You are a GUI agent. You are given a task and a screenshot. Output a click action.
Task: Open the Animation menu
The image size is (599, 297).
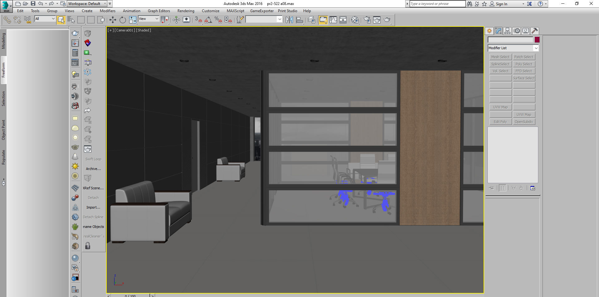pyautogui.click(x=131, y=11)
